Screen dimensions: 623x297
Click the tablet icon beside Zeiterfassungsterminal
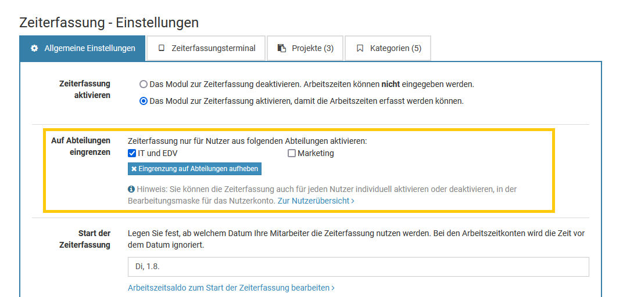click(162, 48)
